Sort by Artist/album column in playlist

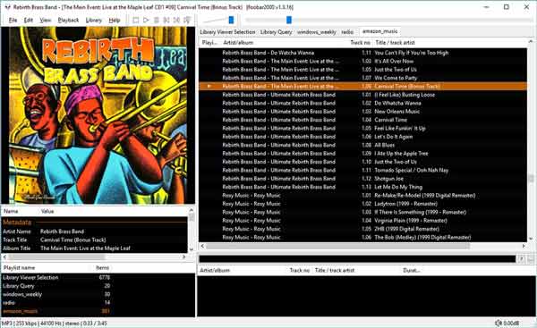pos(238,43)
